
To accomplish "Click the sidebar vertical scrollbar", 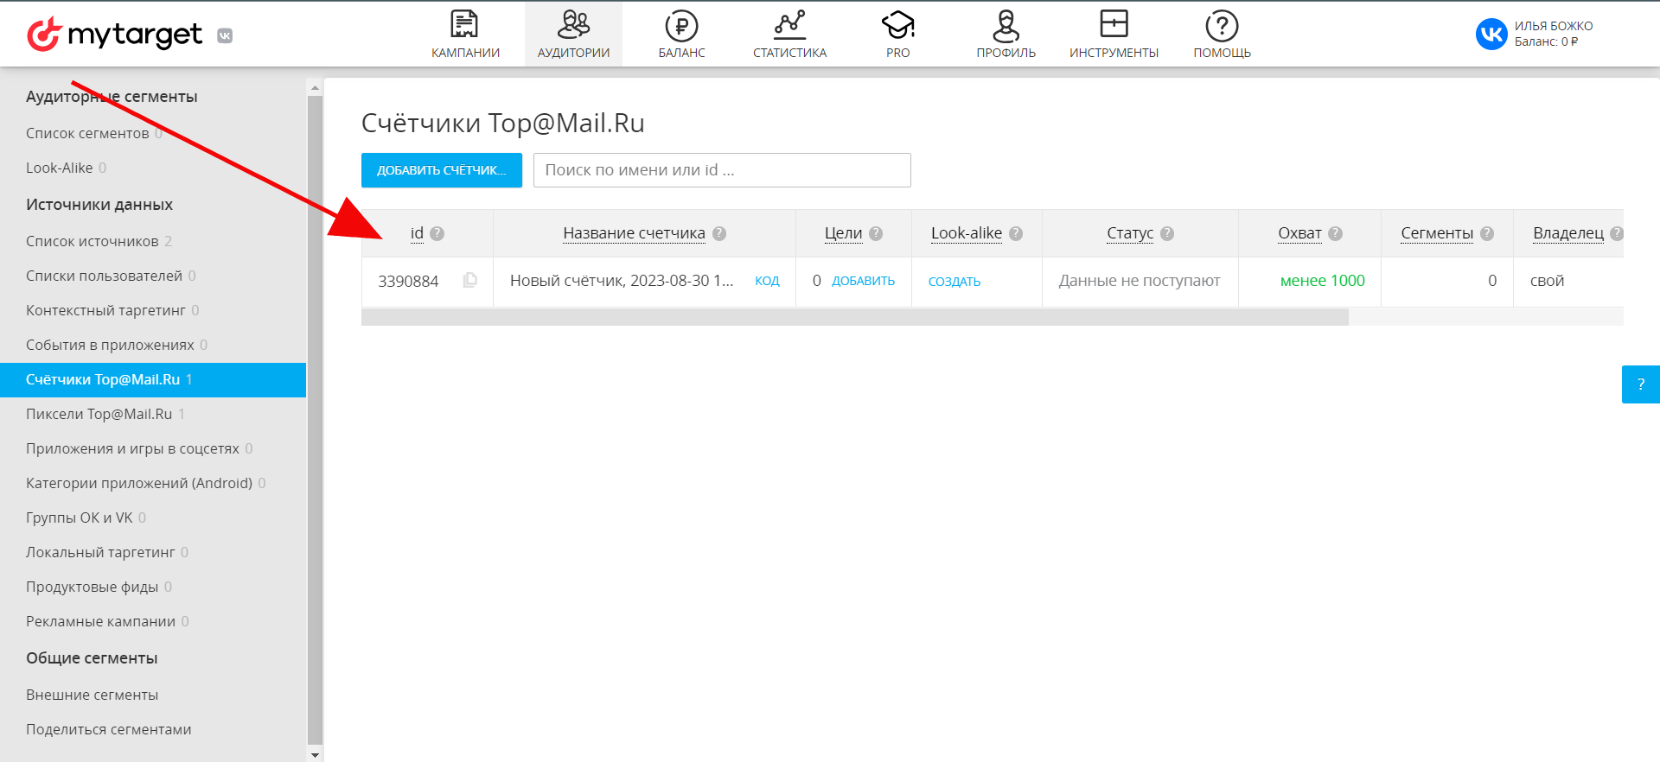I will pos(315,419).
